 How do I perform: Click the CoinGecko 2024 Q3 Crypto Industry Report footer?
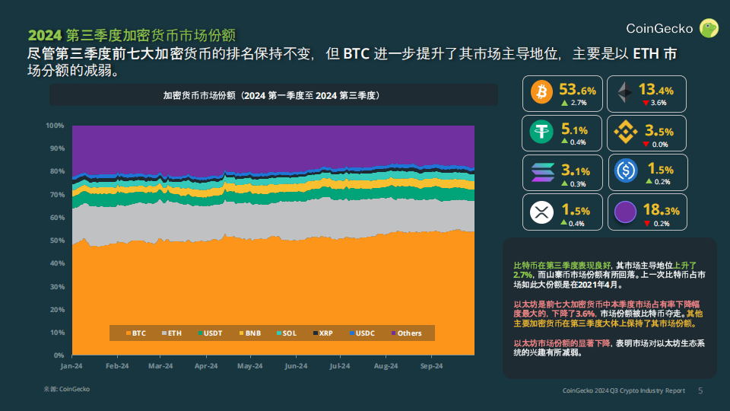(x=624, y=390)
